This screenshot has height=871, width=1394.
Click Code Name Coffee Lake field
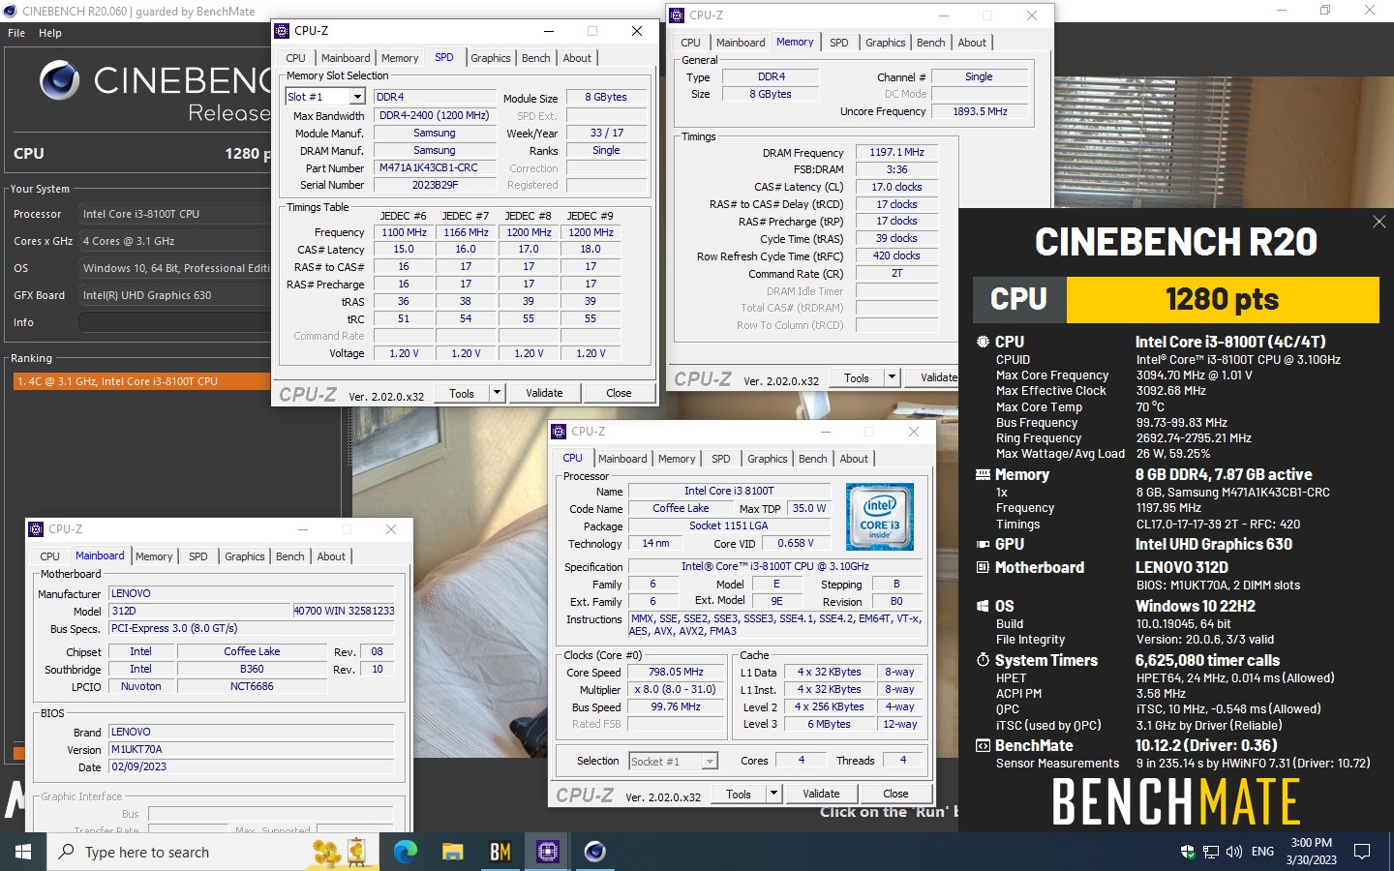coord(681,508)
